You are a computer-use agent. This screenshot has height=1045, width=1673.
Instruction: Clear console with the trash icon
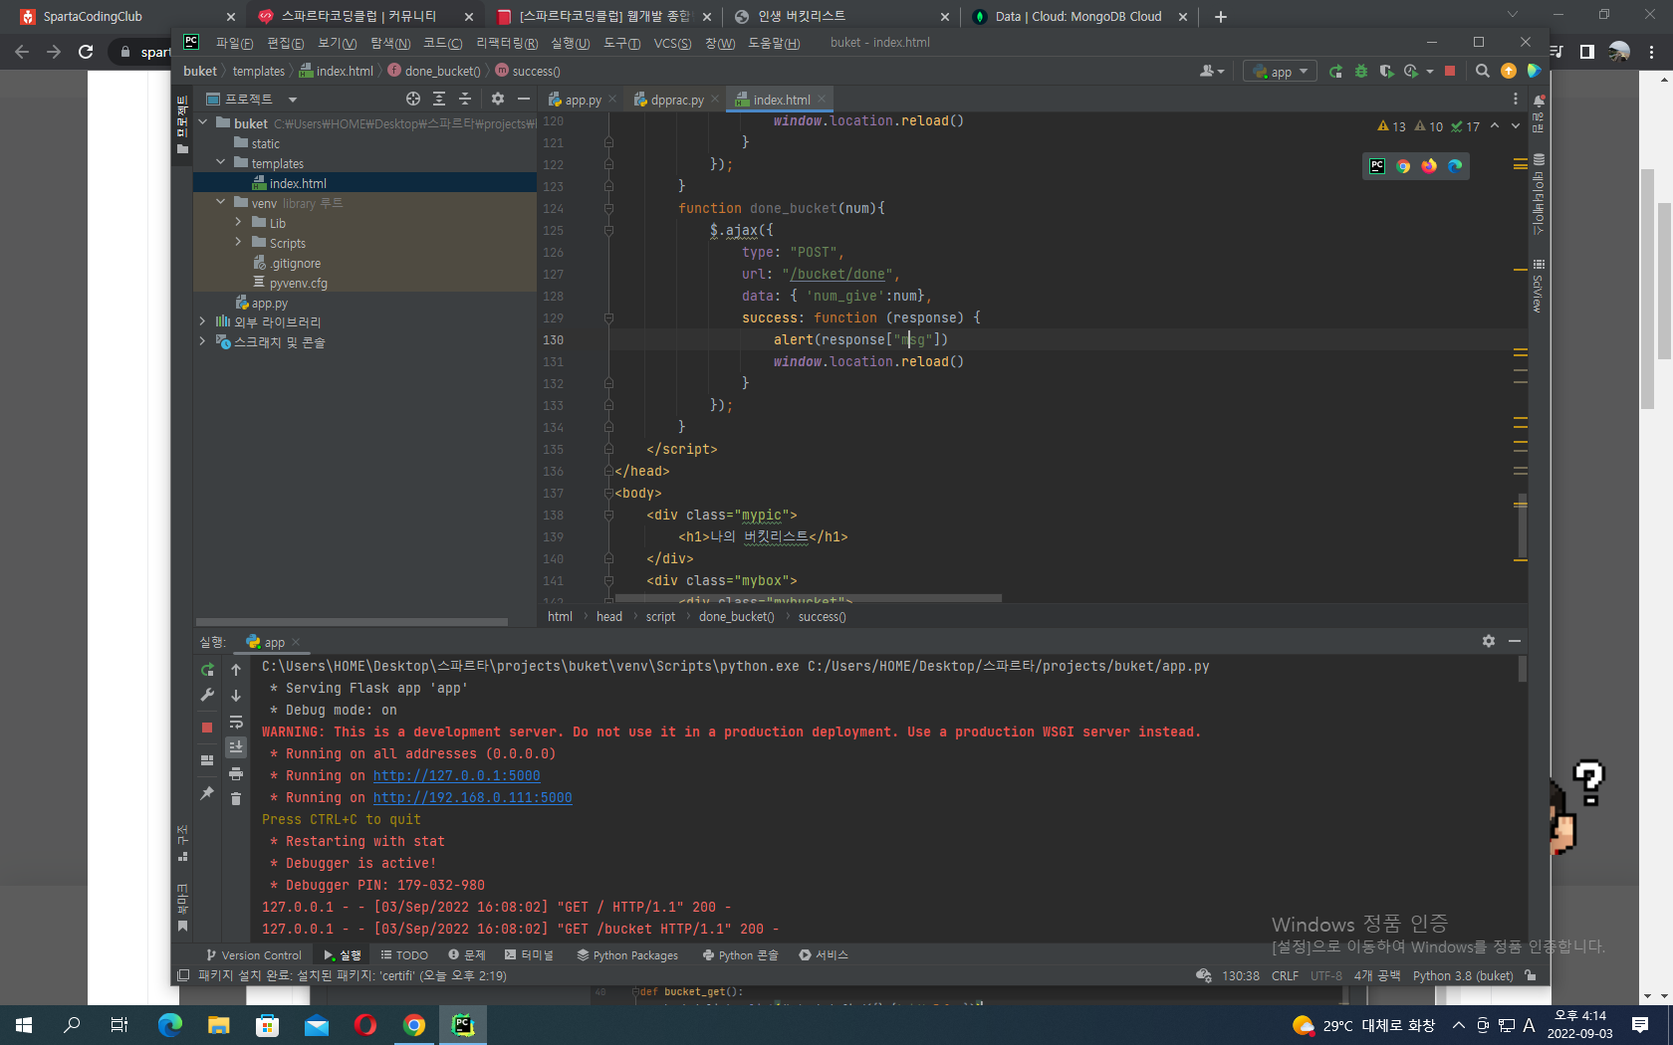(x=236, y=798)
